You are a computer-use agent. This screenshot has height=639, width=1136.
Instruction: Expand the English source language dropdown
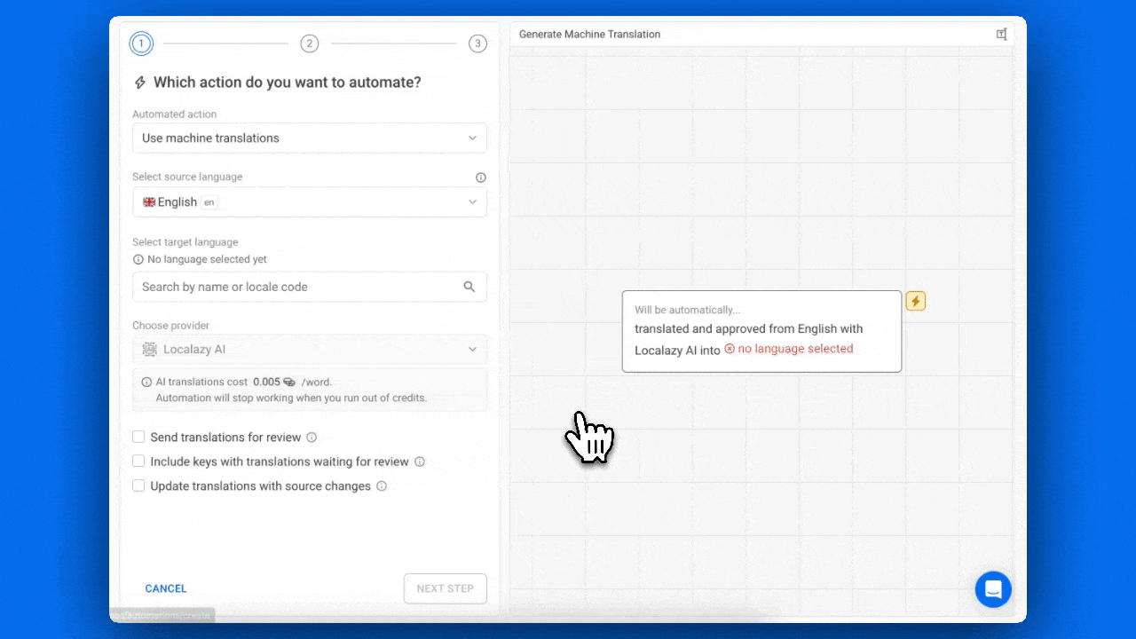309,202
